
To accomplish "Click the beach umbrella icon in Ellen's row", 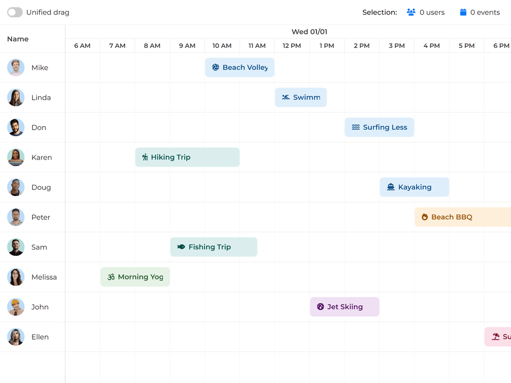I will [x=496, y=337].
